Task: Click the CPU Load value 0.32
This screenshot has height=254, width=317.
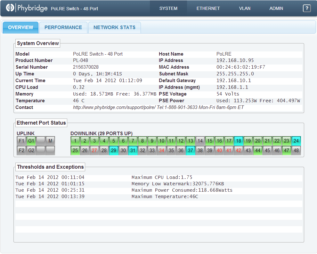Action: [x=79, y=87]
